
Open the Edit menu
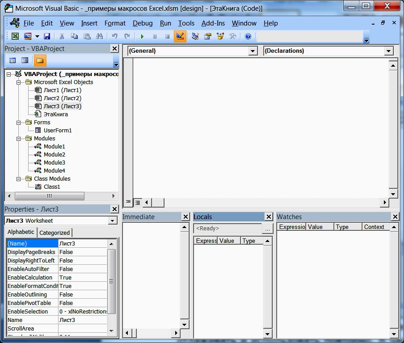pyautogui.click(x=47, y=23)
